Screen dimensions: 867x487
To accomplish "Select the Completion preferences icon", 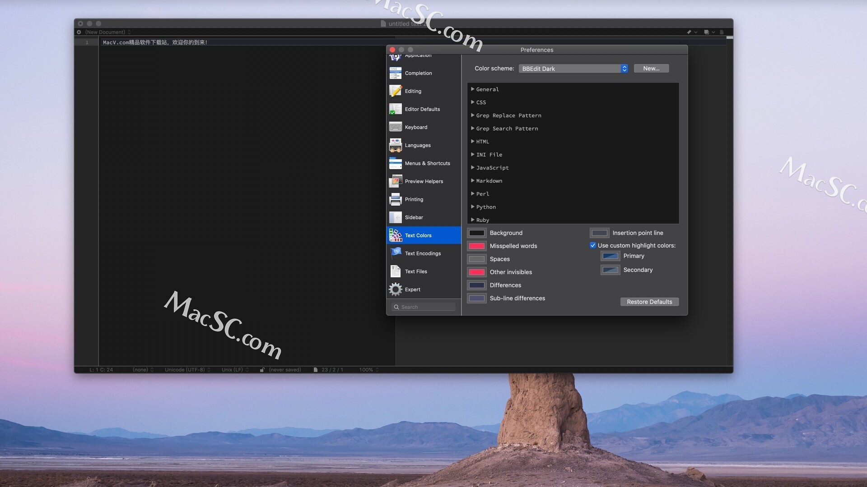I will tap(395, 73).
